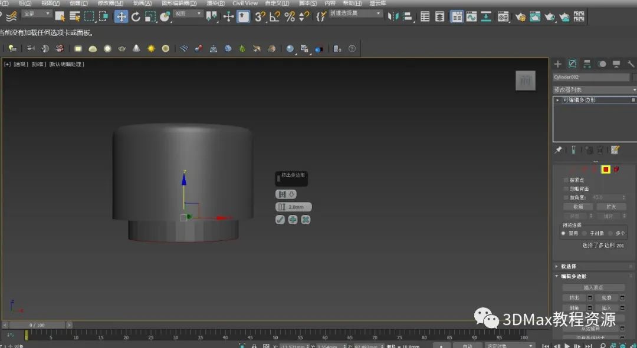Click the 扩大 grow selection button
The height and width of the screenshot is (348, 637).
tap(610, 207)
